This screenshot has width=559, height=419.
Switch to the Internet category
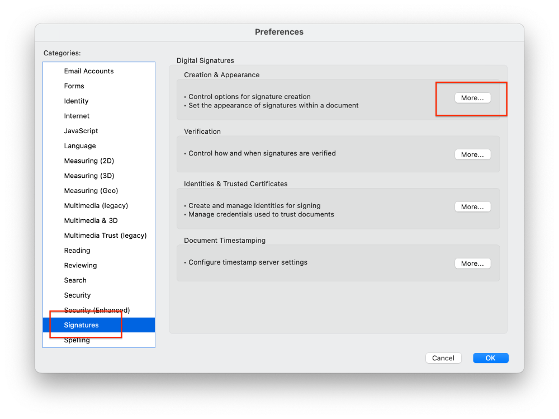(77, 116)
